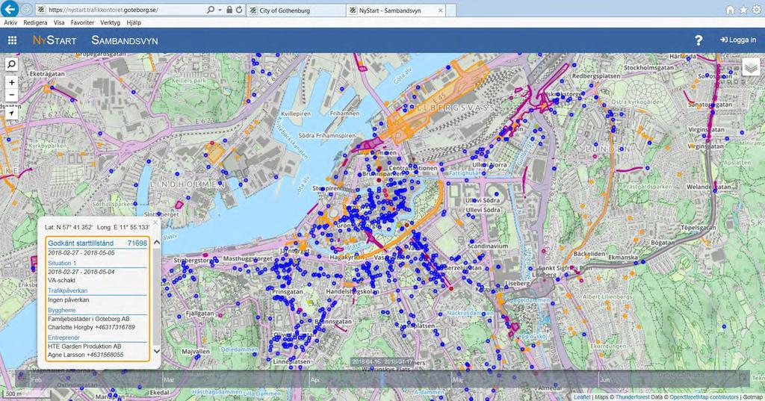The height and width of the screenshot is (401, 765).
Task: Open the map search tool
Action: tap(11, 64)
